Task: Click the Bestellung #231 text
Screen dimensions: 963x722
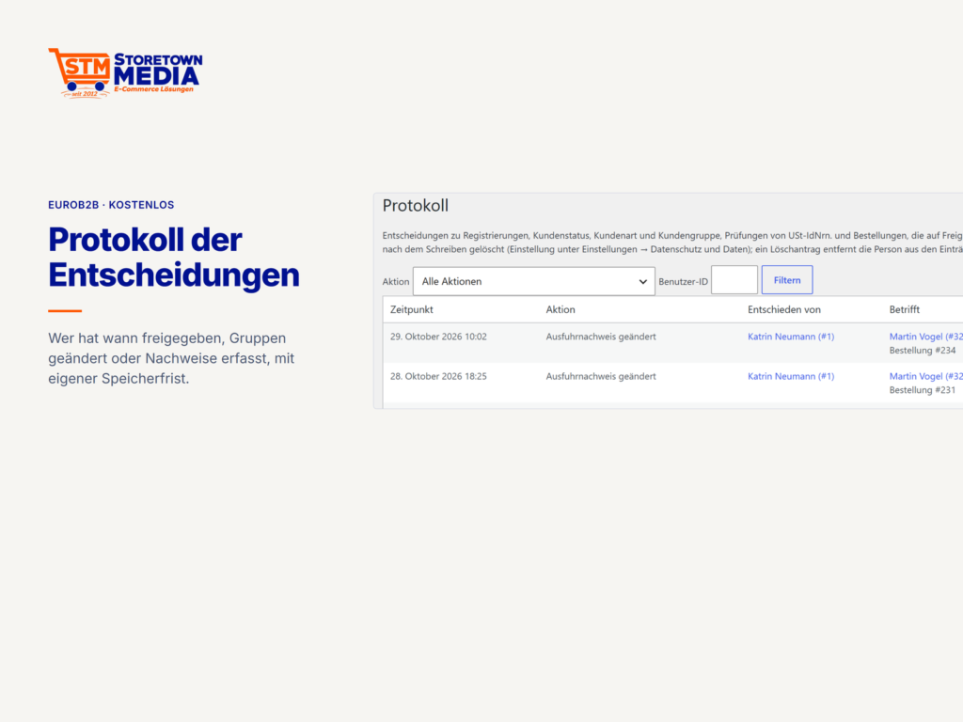Action: coord(923,390)
